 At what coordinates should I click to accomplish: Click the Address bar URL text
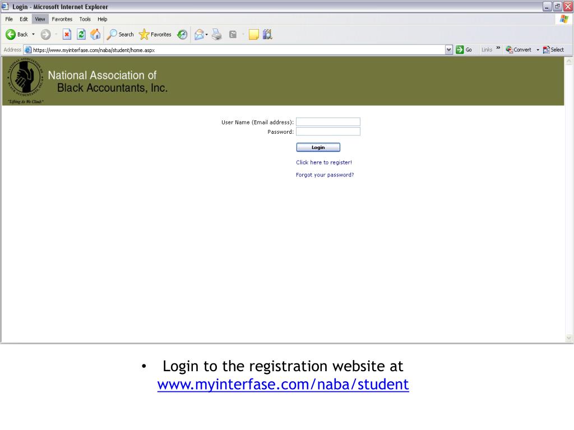[94, 50]
